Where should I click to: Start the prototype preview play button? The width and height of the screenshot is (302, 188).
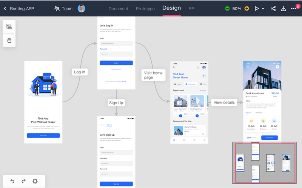(x=257, y=8)
